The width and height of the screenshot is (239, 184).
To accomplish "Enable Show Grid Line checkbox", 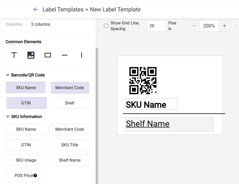I will tap(106, 26).
